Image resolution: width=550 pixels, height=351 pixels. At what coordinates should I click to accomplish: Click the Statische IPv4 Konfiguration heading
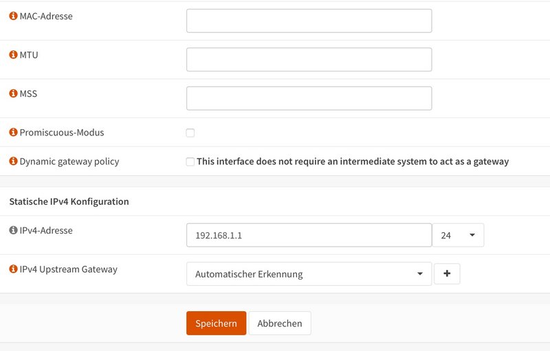[x=69, y=201]
